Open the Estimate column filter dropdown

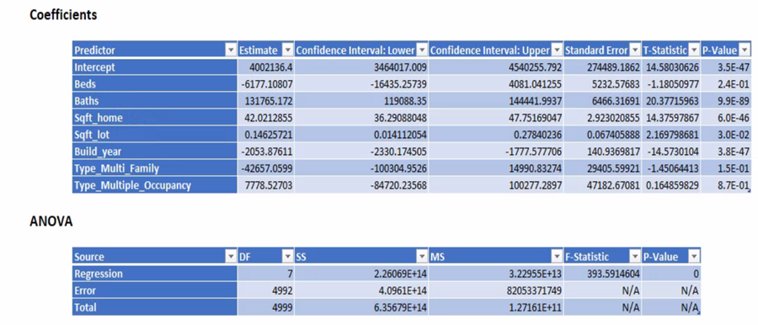click(x=287, y=51)
